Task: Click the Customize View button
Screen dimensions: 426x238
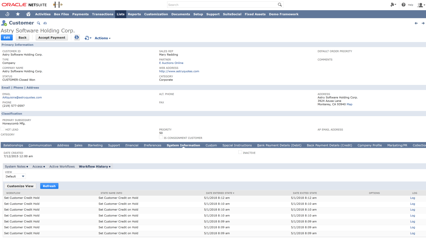Action: pyautogui.click(x=20, y=186)
